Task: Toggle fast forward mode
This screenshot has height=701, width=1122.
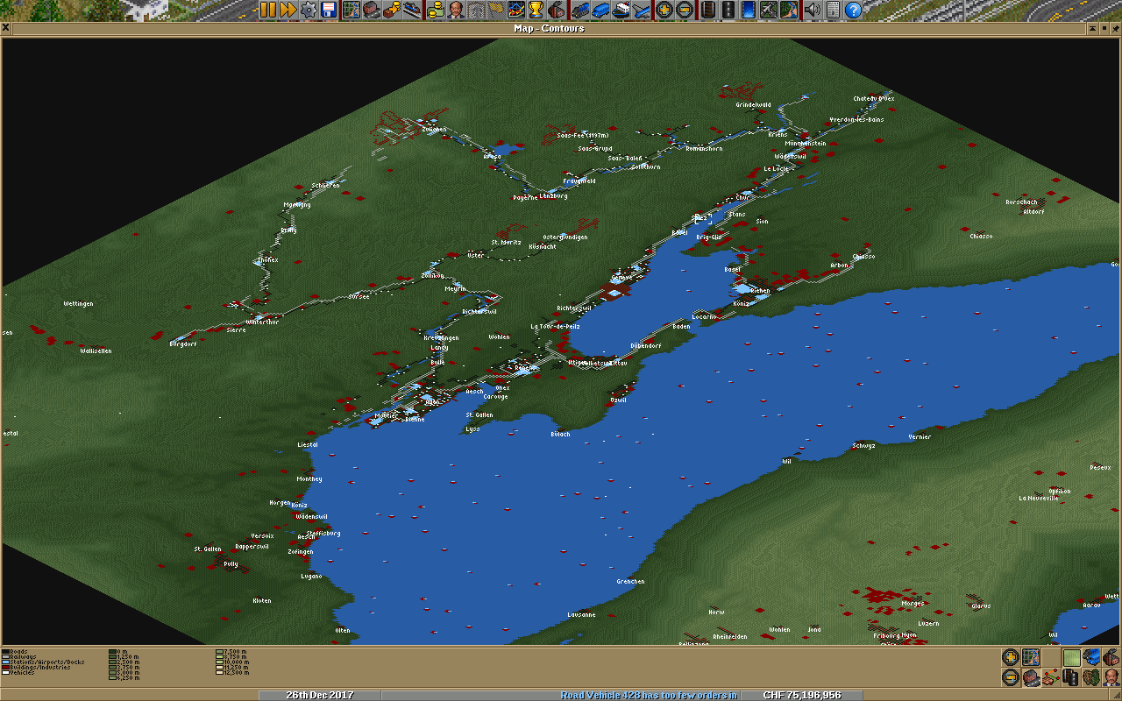Action: (x=288, y=11)
